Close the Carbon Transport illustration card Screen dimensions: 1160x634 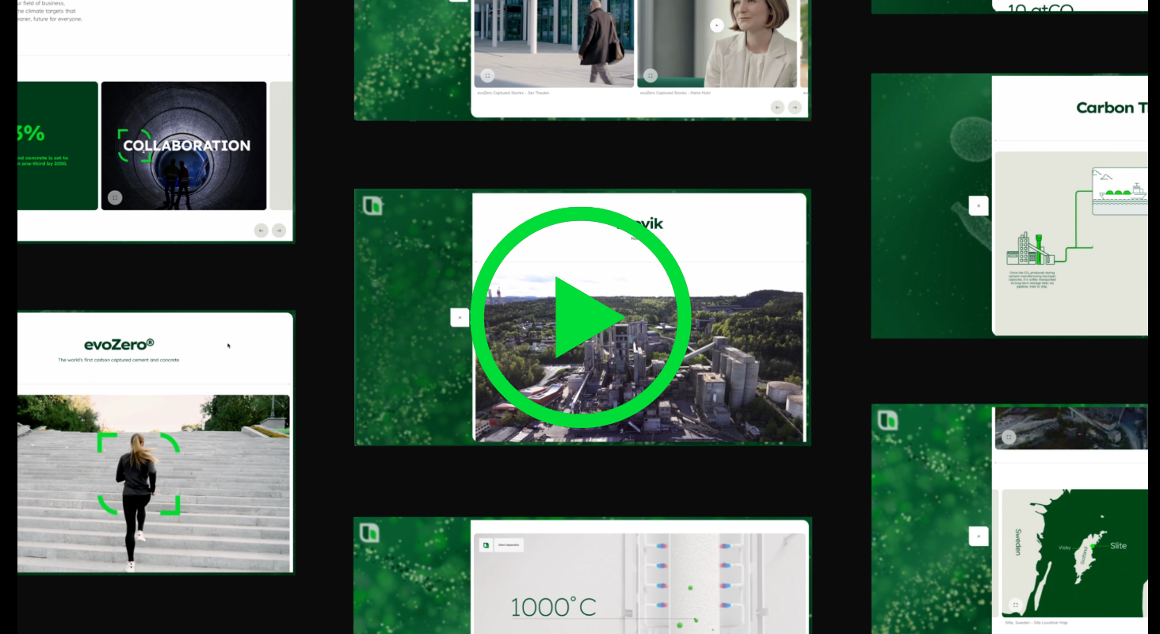coord(979,204)
